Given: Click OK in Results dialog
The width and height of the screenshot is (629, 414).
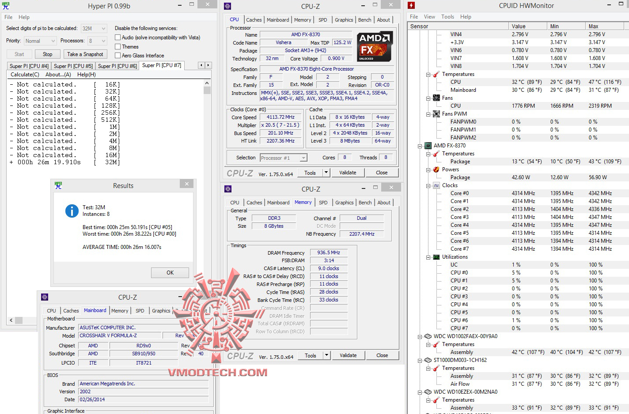Looking at the screenshot, I should click(170, 273).
